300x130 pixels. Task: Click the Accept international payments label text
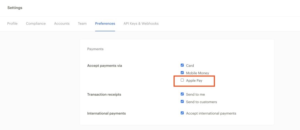(211, 113)
